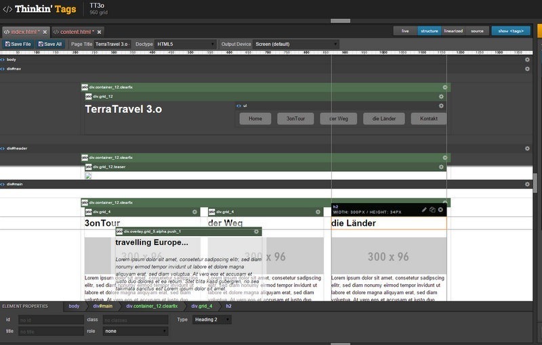Click the 3onTour nav button
The width and height of the screenshot is (542, 345).
coord(296,118)
